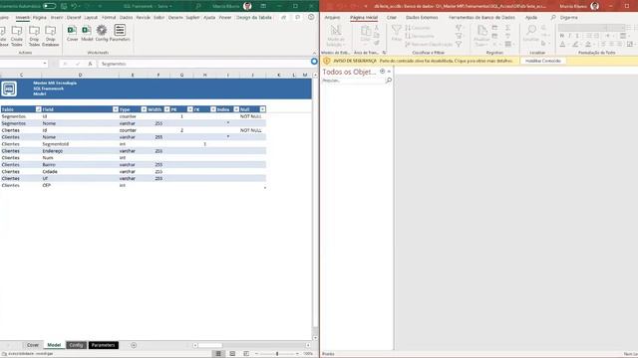Click the Access navigation pane search magnifier
Viewport: 638px width, 358px height.
click(x=389, y=81)
